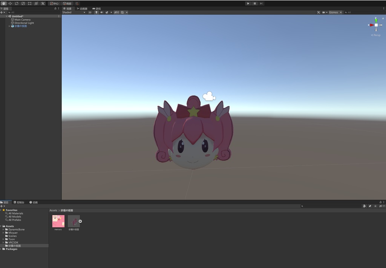This screenshot has width=386, height=268.
Task: Expand the VRCSDK folder arrow
Action: (3, 242)
